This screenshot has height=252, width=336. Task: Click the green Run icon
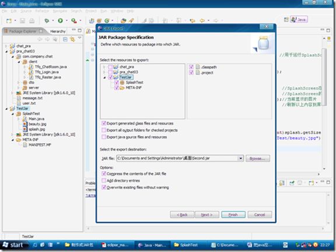[x=61, y=20]
